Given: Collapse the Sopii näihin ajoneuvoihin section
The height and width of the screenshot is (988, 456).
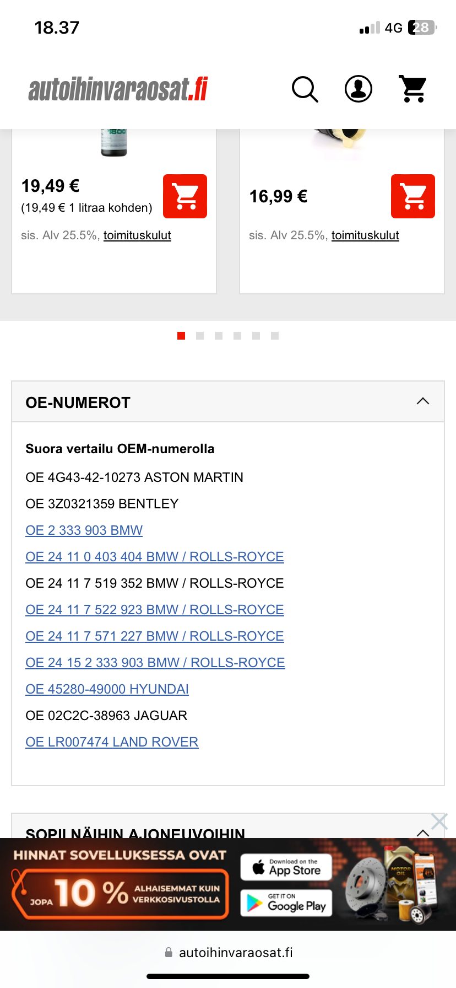Looking at the screenshot, I should coord(422,832).
